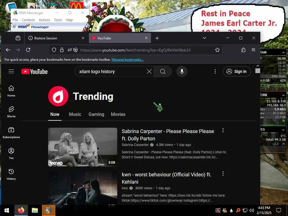288x216 pixels.
Task: Click the vertical scrollbar thumb
Action: click(x=258, y=71)
